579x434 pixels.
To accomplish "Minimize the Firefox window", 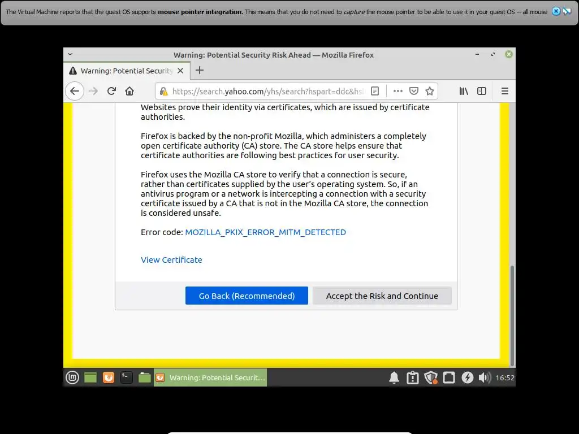I will coord(477,54).
